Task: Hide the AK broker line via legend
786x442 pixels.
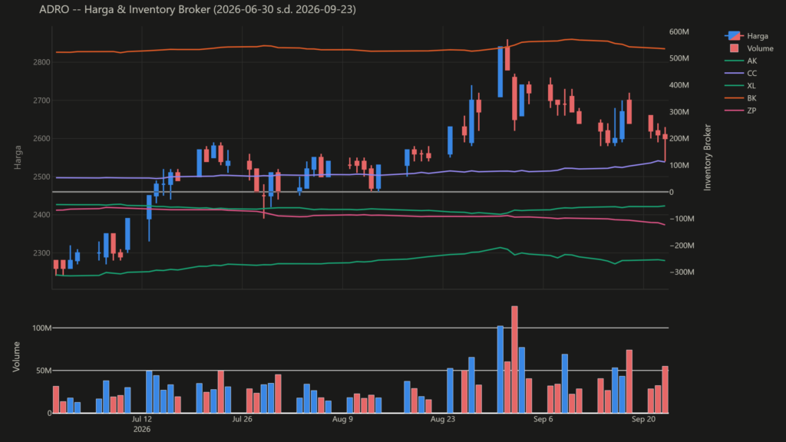Action: 741,61
